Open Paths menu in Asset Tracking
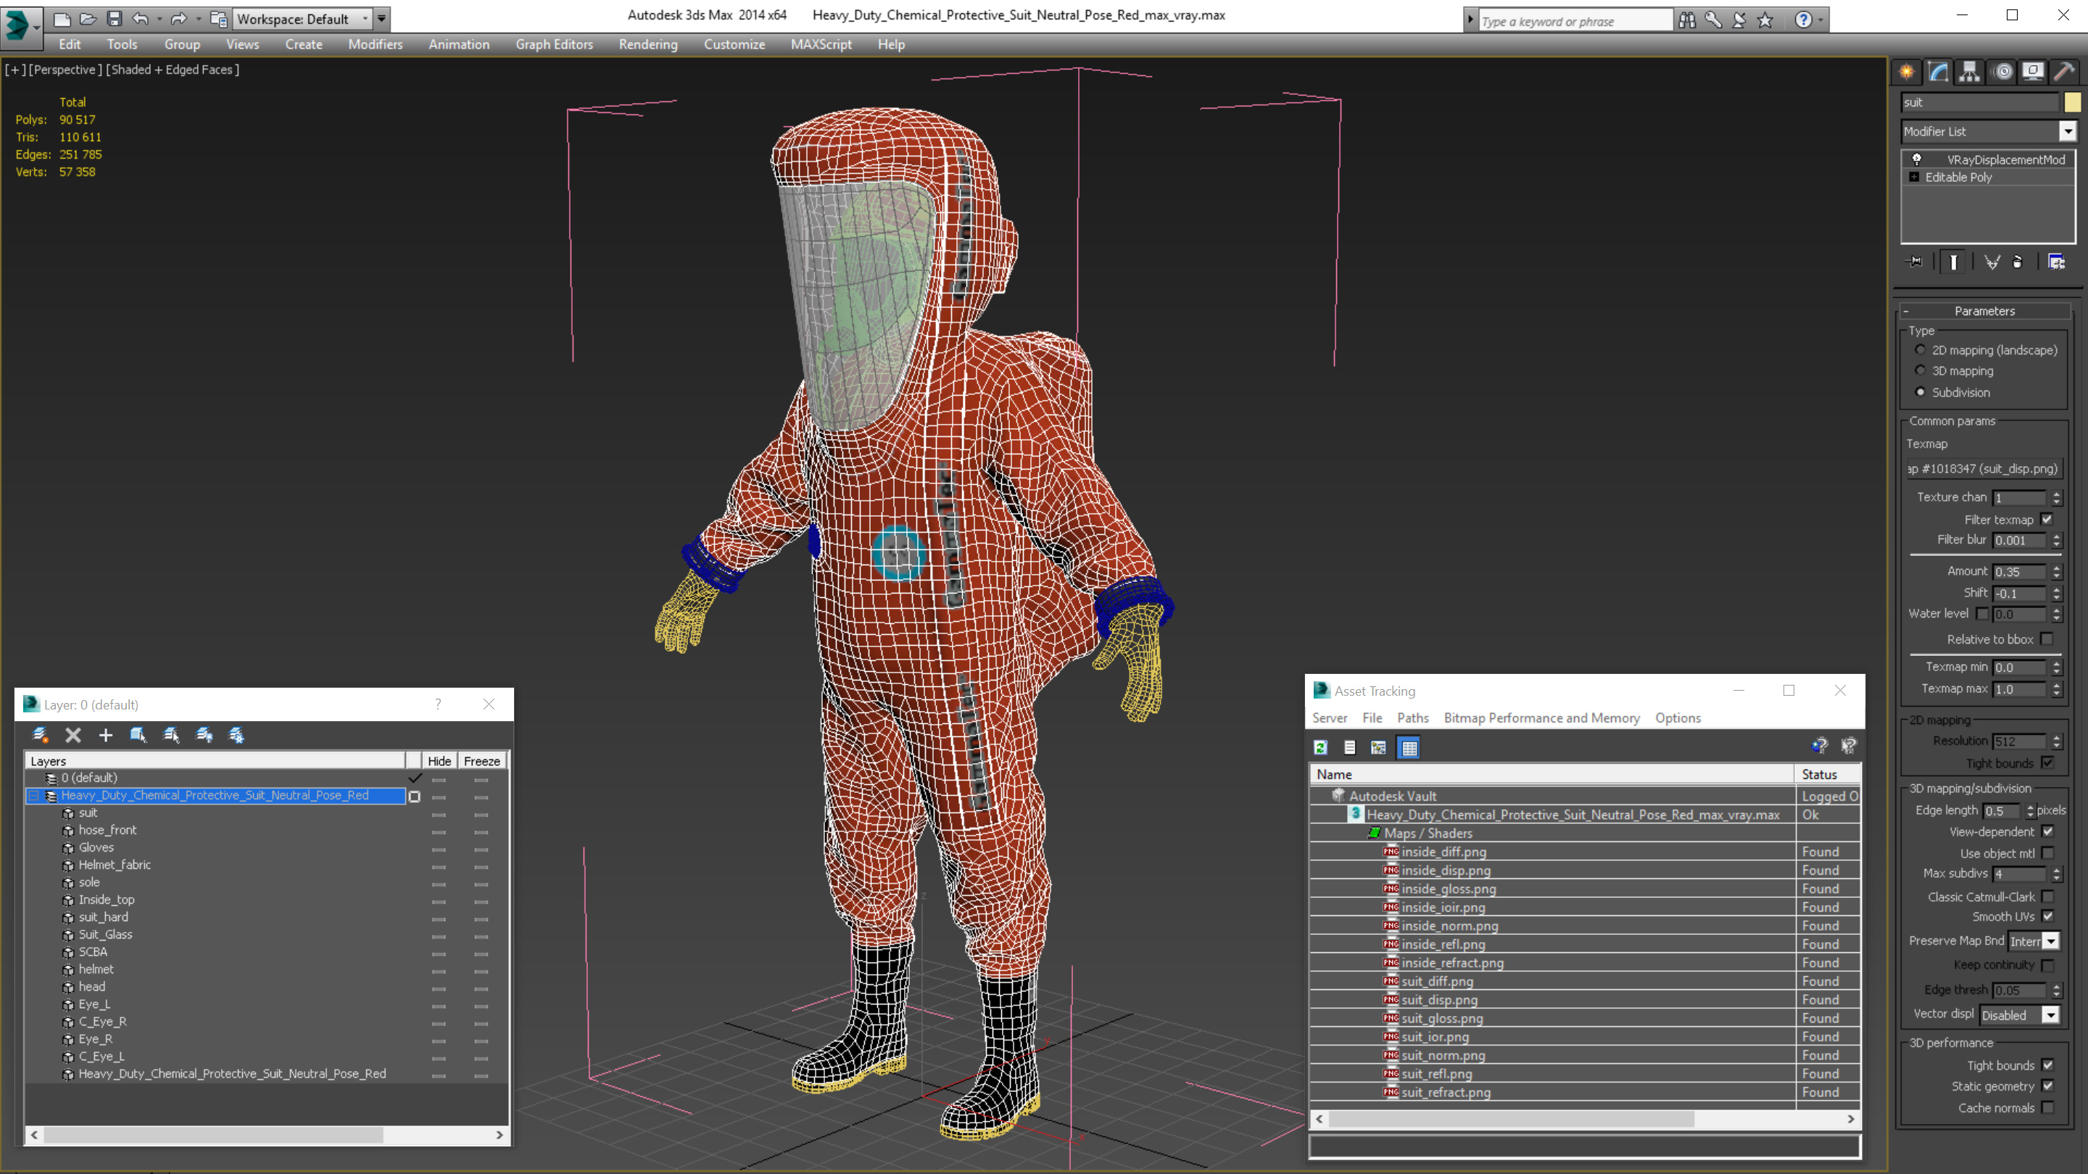Screen dimensions: 2088x1174 [x=1412, y=718]
